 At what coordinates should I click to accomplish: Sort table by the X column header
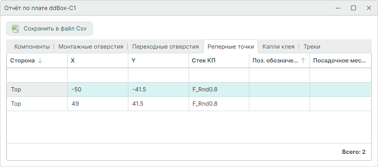click(98, 61)
